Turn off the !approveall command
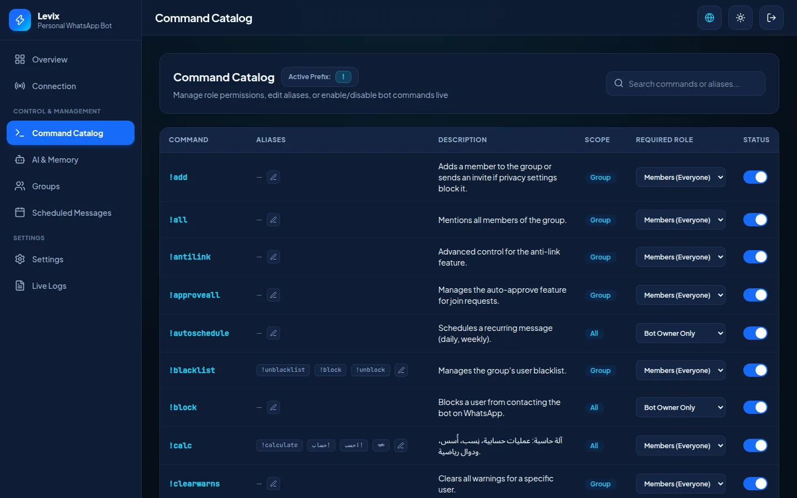Image resolution: width=797 pixels, height=498 pixels. pyautogui.click(x=755, y=295)
